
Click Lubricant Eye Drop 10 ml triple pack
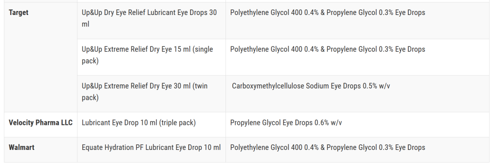139,123
